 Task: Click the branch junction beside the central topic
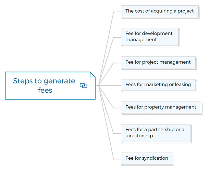98,85
